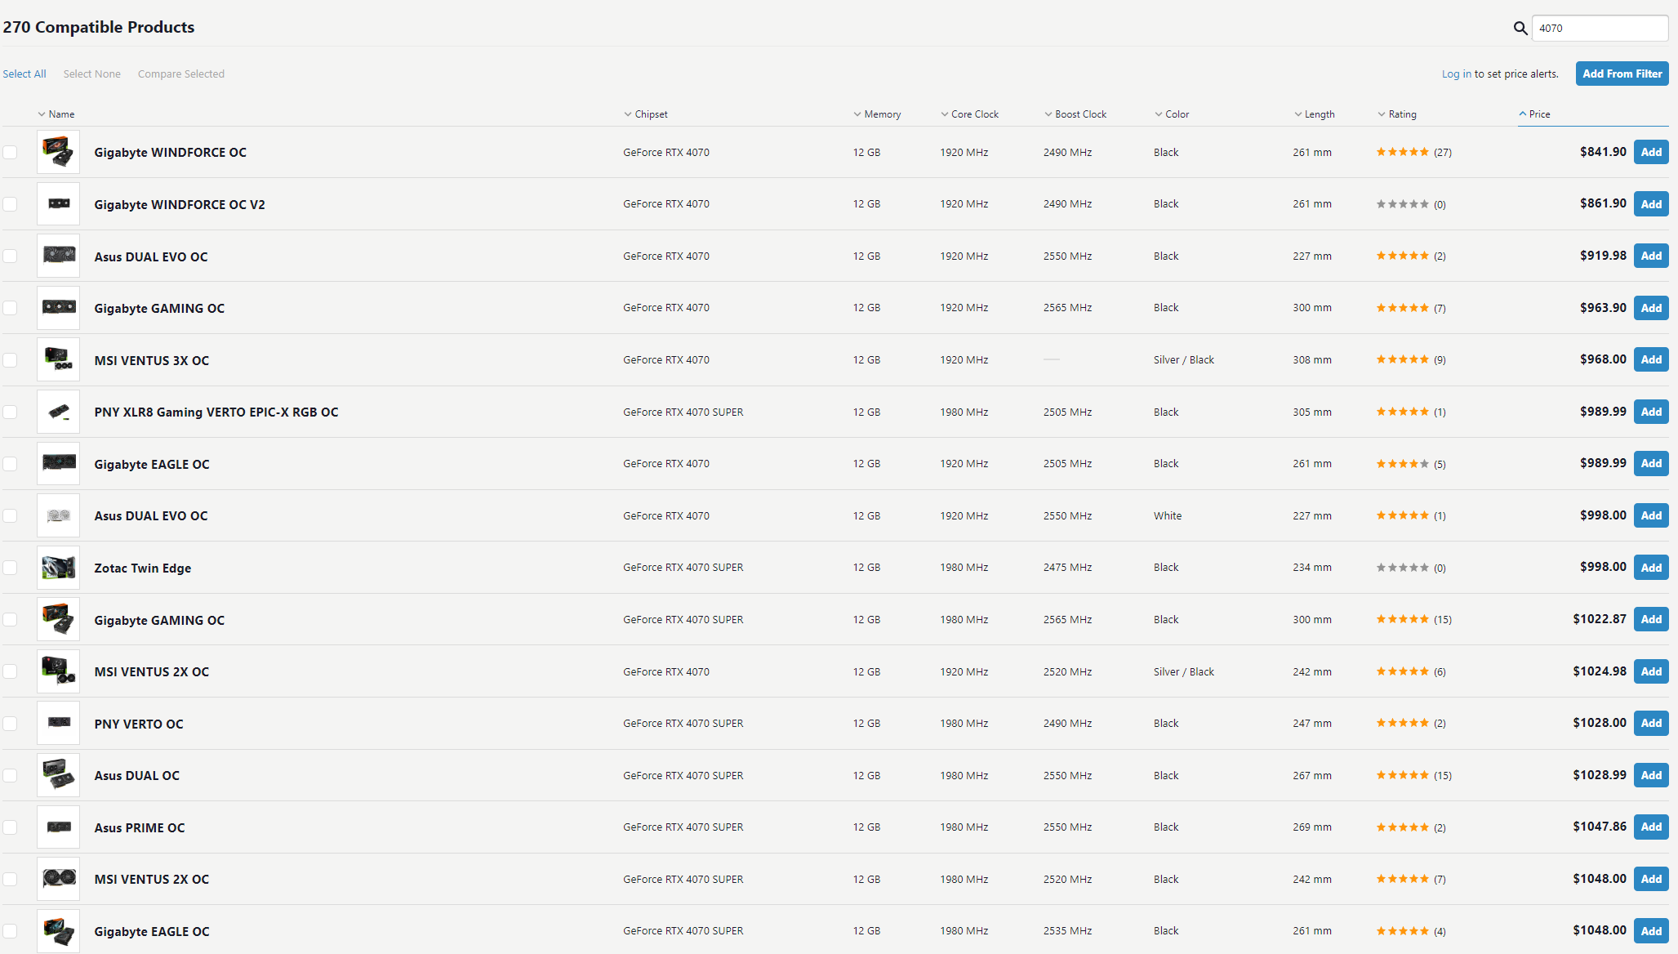Click the white Asus DUAL EVO OC thumbnail

coord(59,516)
